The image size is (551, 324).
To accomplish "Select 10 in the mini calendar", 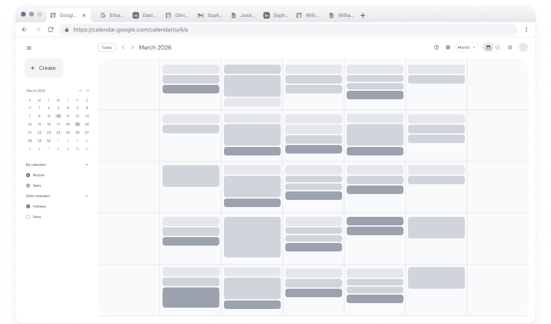I will point(58,116).
